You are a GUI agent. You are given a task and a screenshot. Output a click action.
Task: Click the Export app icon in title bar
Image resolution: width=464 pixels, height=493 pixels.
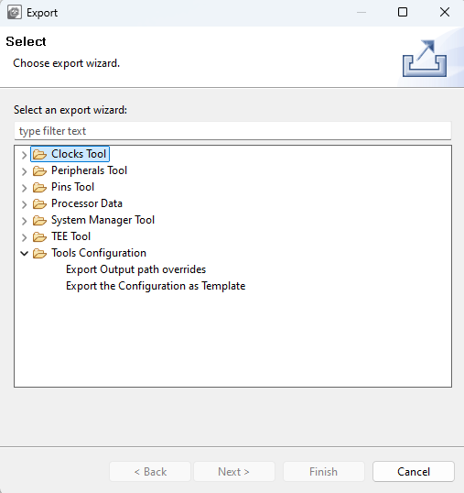(15, 13)
